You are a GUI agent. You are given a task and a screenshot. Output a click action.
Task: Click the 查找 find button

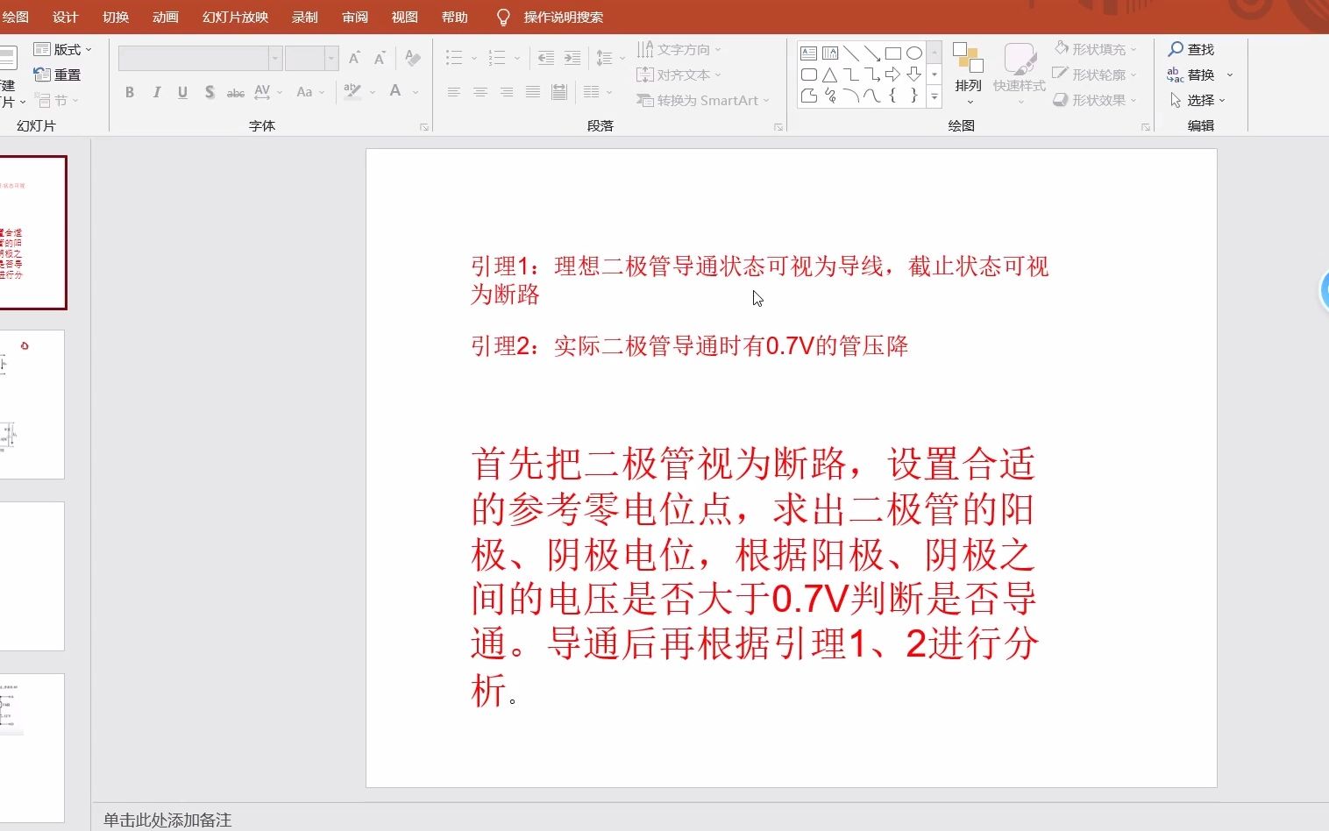[x=1191, y=49]
